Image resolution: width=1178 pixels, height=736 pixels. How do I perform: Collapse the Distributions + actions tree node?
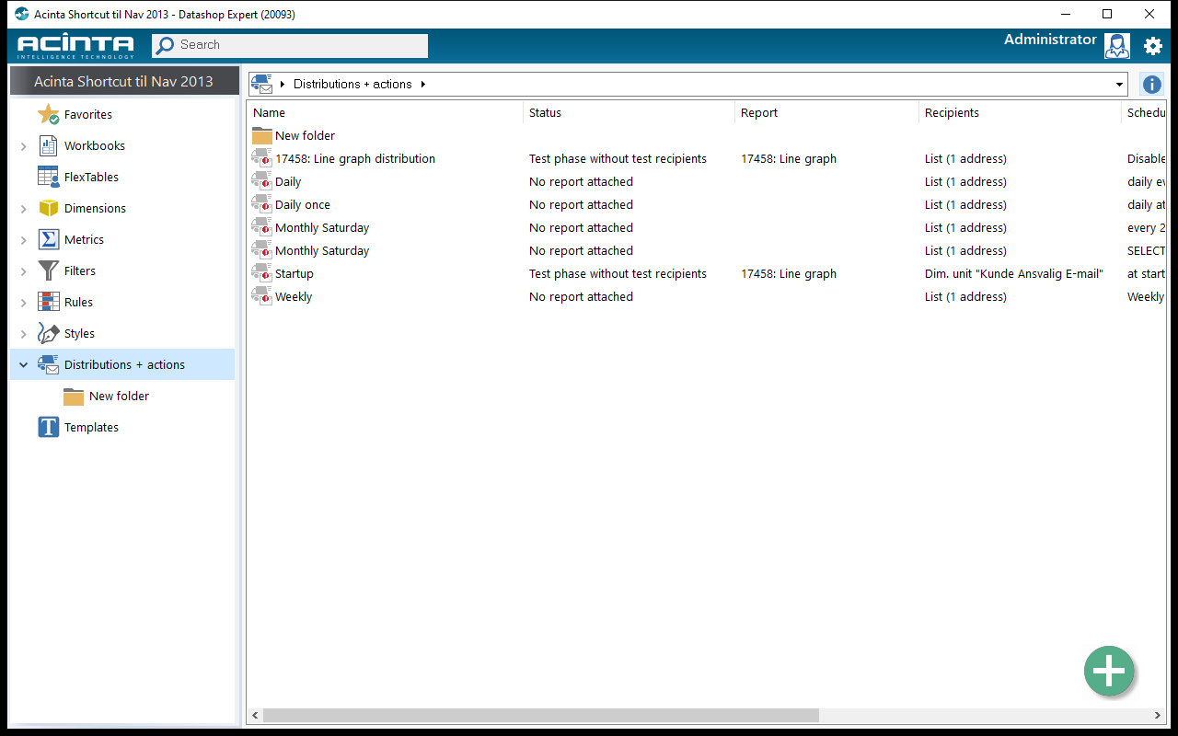[x=24, y=365]
